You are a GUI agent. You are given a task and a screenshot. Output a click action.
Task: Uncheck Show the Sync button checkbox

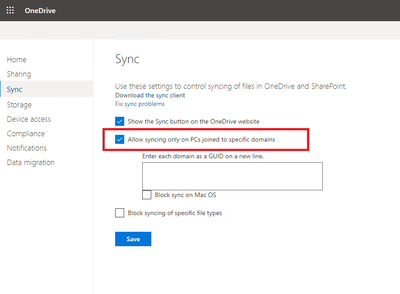pyautogui.click(x=120, y=121)
